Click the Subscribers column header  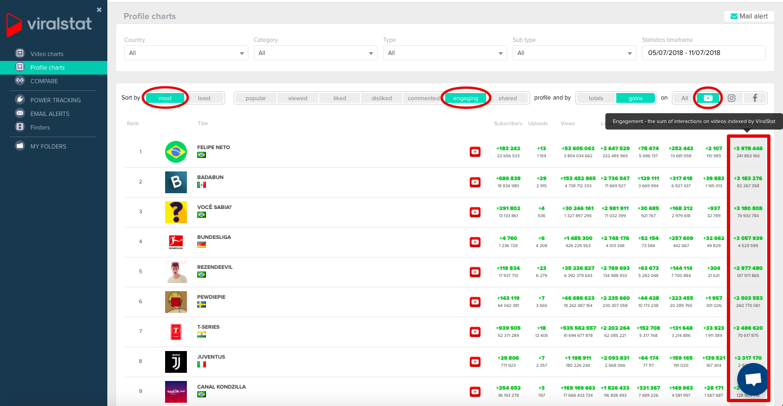coord(508,124)
